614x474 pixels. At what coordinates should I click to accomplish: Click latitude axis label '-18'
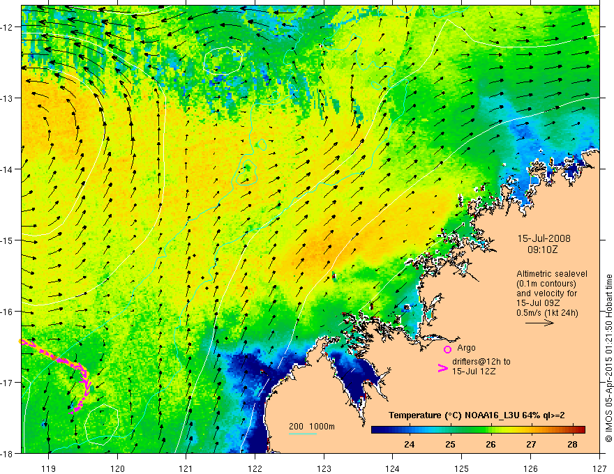click(6, 454)
